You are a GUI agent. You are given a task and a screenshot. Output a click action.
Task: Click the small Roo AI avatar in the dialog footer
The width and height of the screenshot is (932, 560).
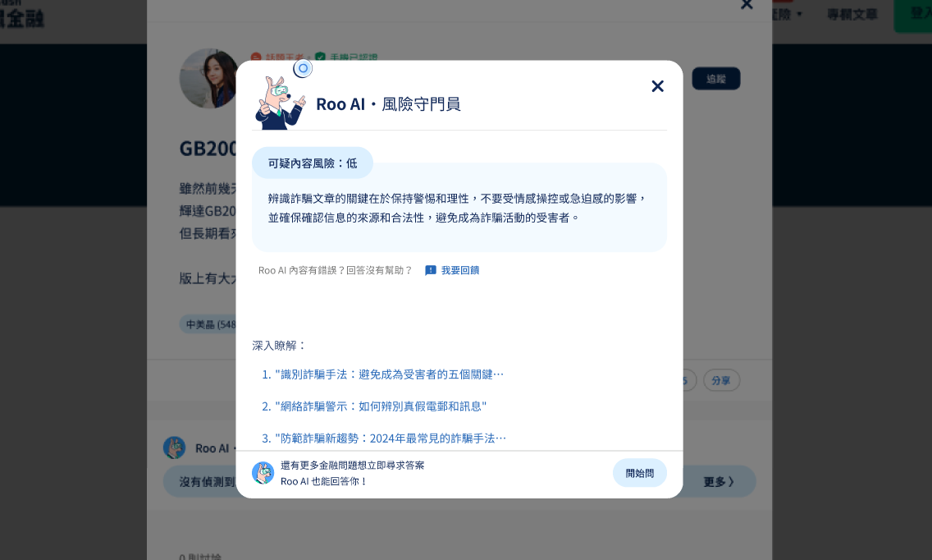263,473
